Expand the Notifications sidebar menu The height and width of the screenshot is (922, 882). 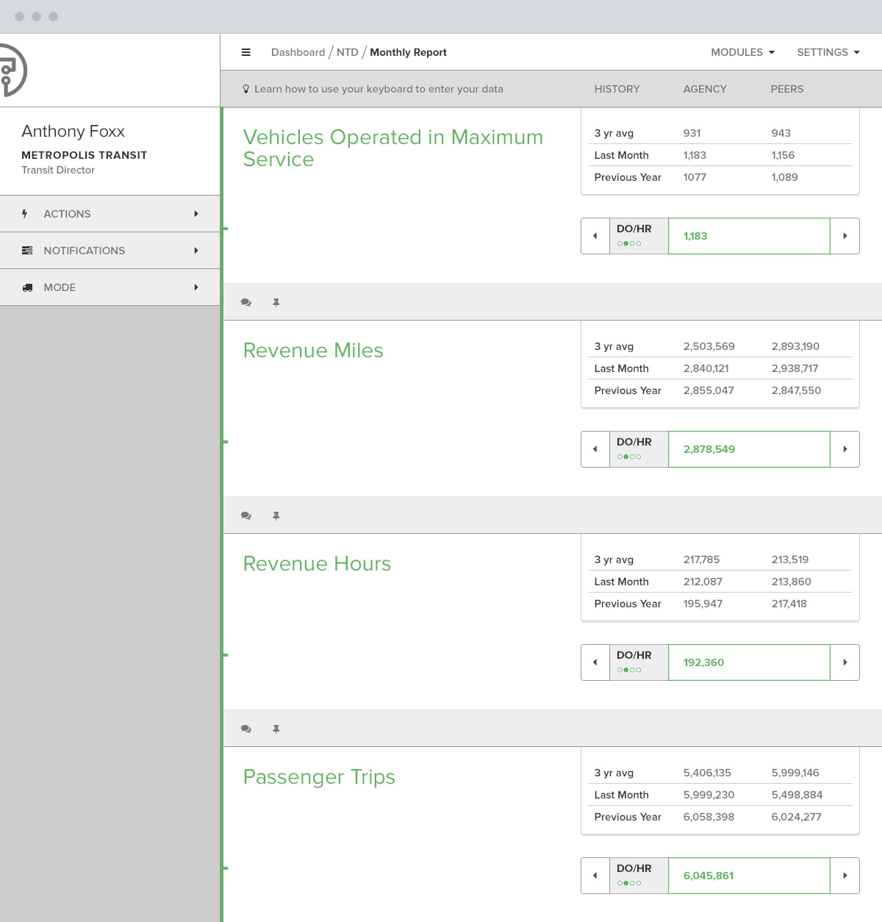[x=110, y=251]
